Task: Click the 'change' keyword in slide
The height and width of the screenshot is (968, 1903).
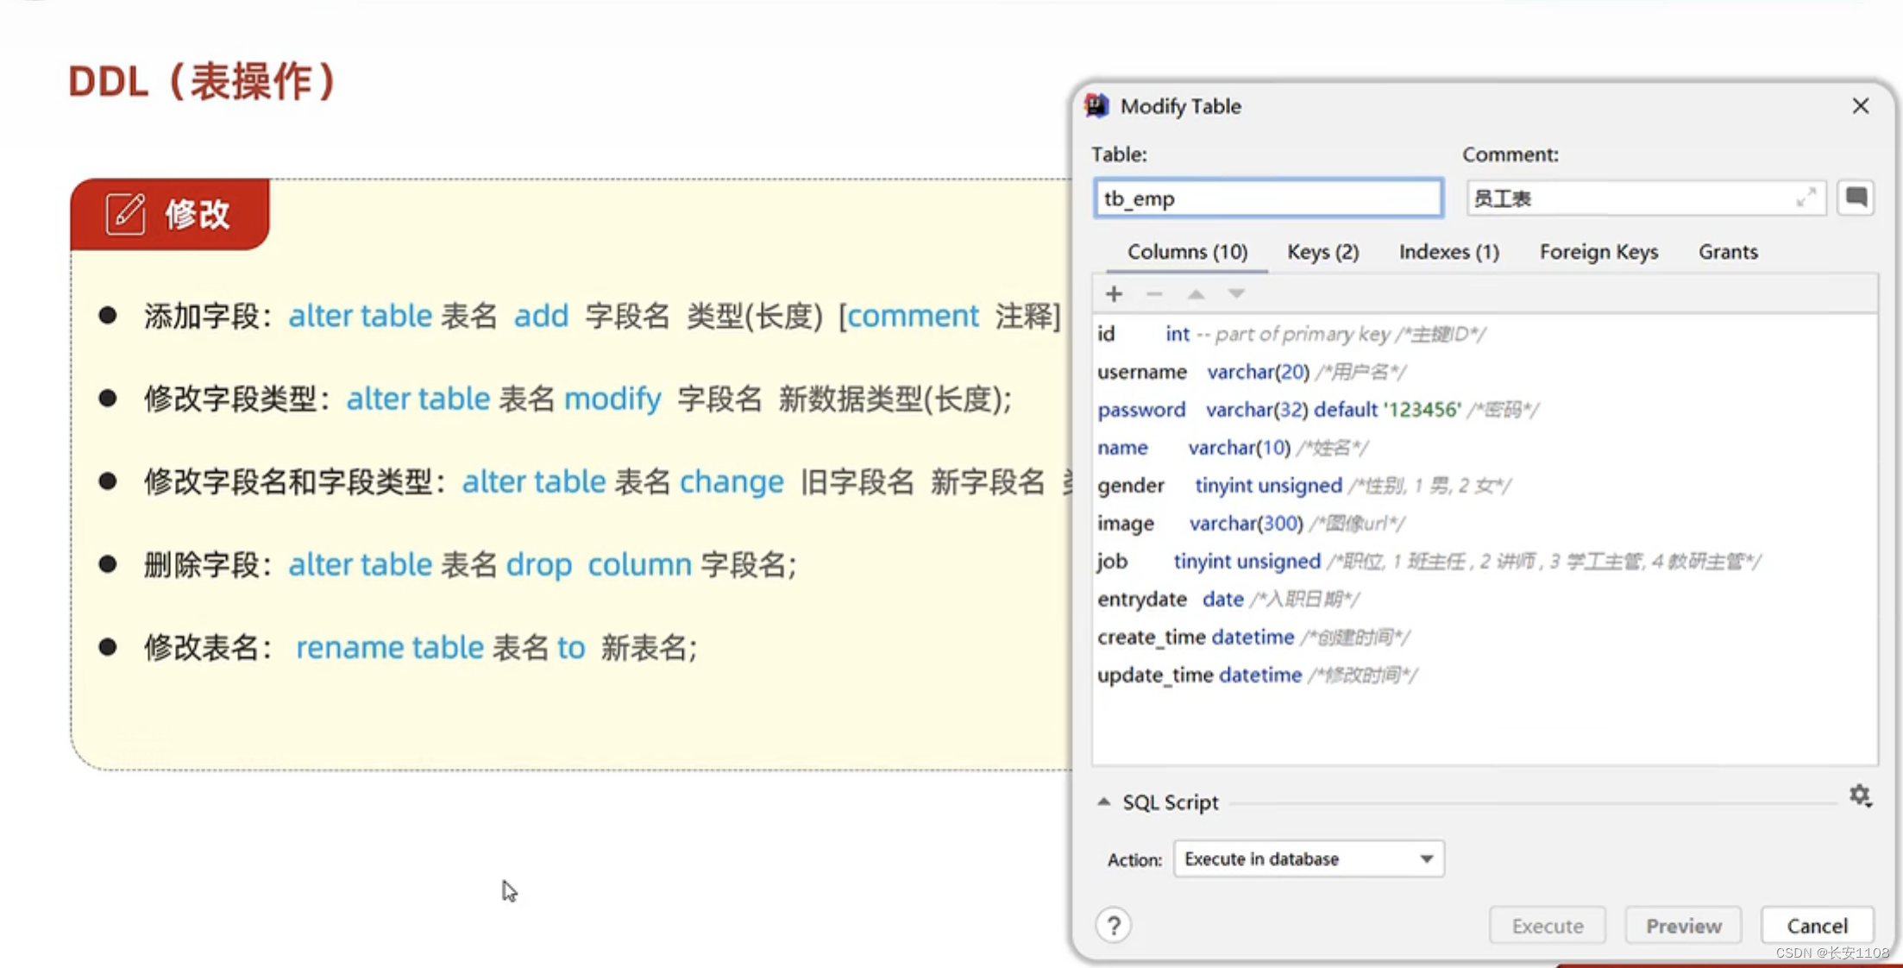Action: [732, 481]
